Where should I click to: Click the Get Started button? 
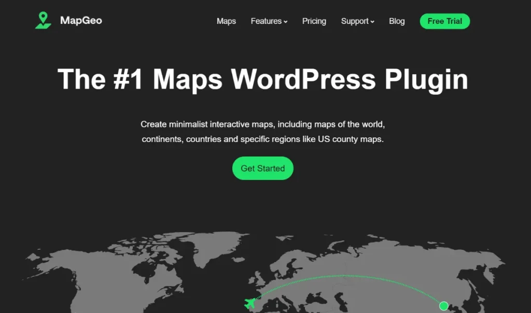pyautogui.click(x=263, y=168)
